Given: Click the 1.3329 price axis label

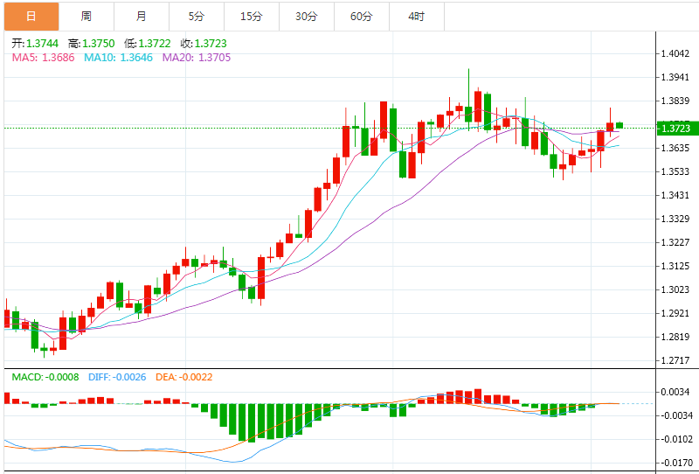Looking at the screenshot, I should click(675, 220).
